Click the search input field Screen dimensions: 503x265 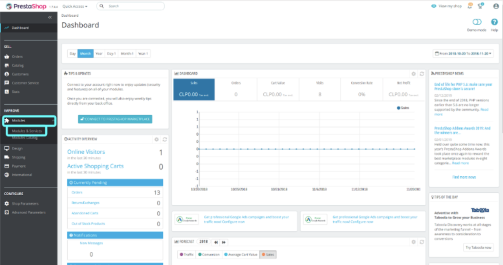coord(131,6)
